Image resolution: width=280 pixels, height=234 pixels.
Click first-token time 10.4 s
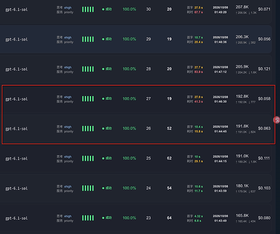[199, 127]
